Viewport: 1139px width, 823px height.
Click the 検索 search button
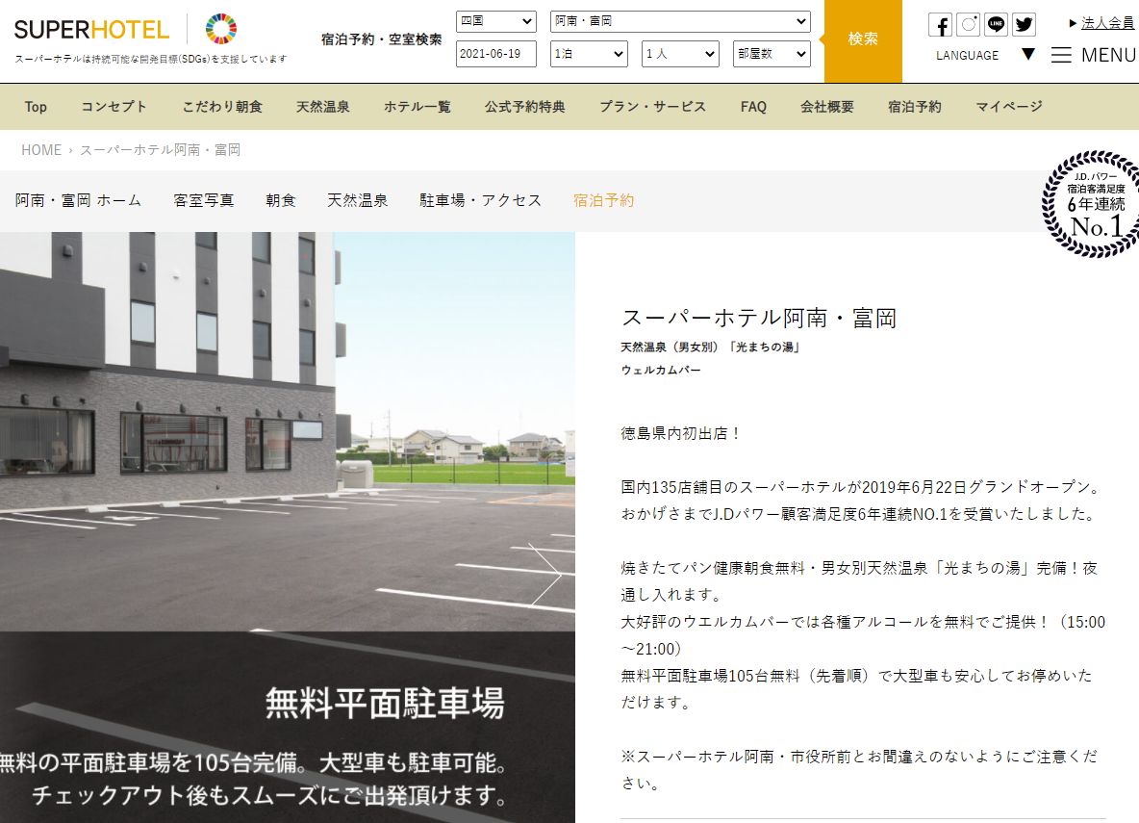point(863,40)
